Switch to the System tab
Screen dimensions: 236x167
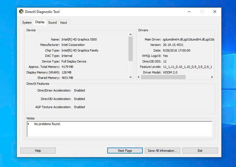click(27, 23)
